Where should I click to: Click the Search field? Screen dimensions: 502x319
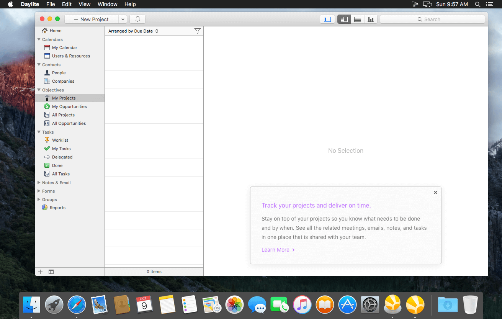432,19
